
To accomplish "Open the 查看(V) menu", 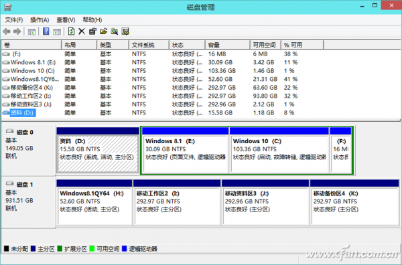I will pyautogui.click(x=66, y=20).
